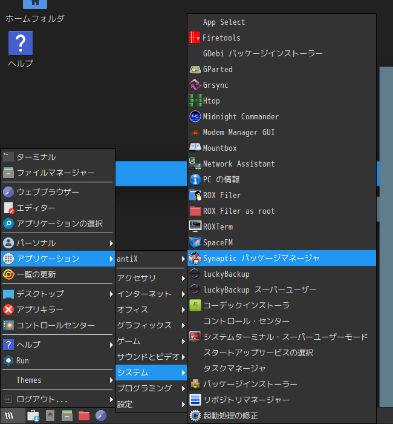Open the 設定 category
This screenshot has width=393, height=424.
[x=151, y=404]
